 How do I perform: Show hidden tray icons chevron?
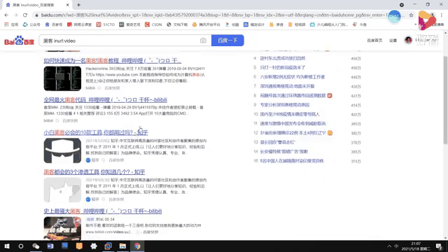[389, 246]
